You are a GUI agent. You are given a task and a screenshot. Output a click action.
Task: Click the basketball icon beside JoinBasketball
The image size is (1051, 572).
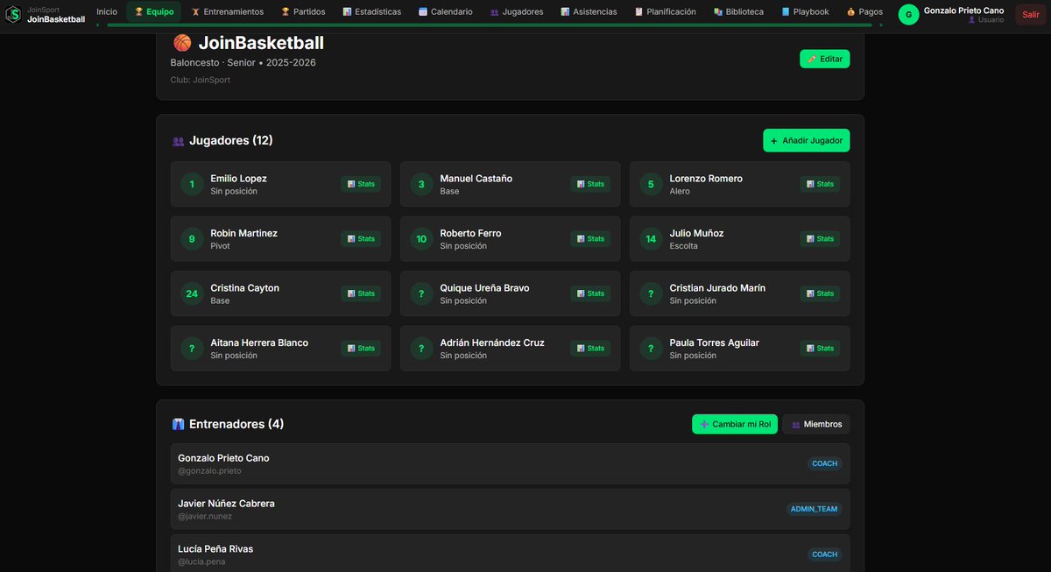pyautogui.click(x=182, y=43)
